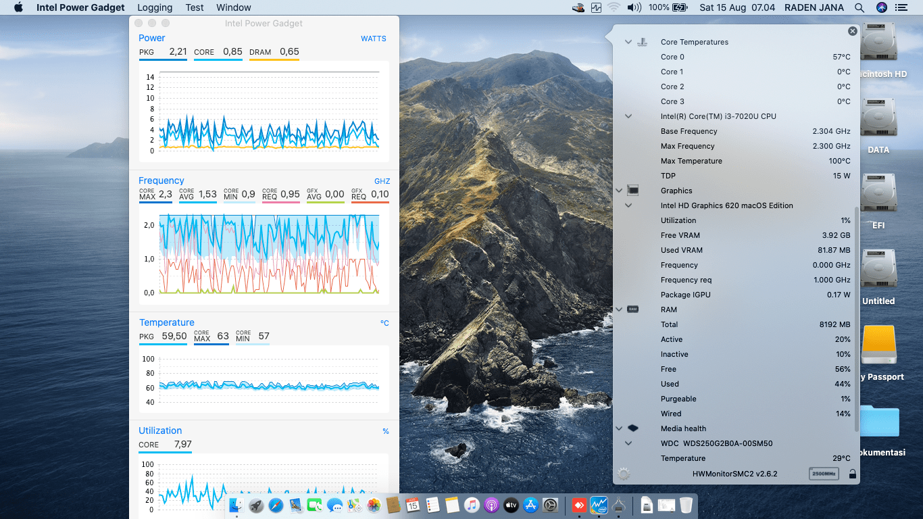Viewport: 923px width, 519px height.
Task: Open the Window menu
Action: click(x=233, y=7)
